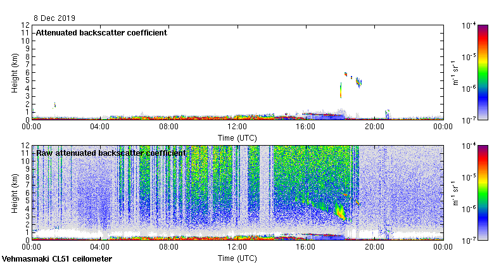The image size is (494, 266).
Task: Click the height tick label '5' on the raw plot
Action: pyautogui.click(x=28, y=201)
